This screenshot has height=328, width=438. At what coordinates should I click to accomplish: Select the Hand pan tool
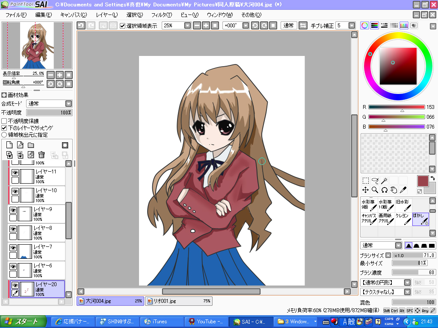[394, 190]
